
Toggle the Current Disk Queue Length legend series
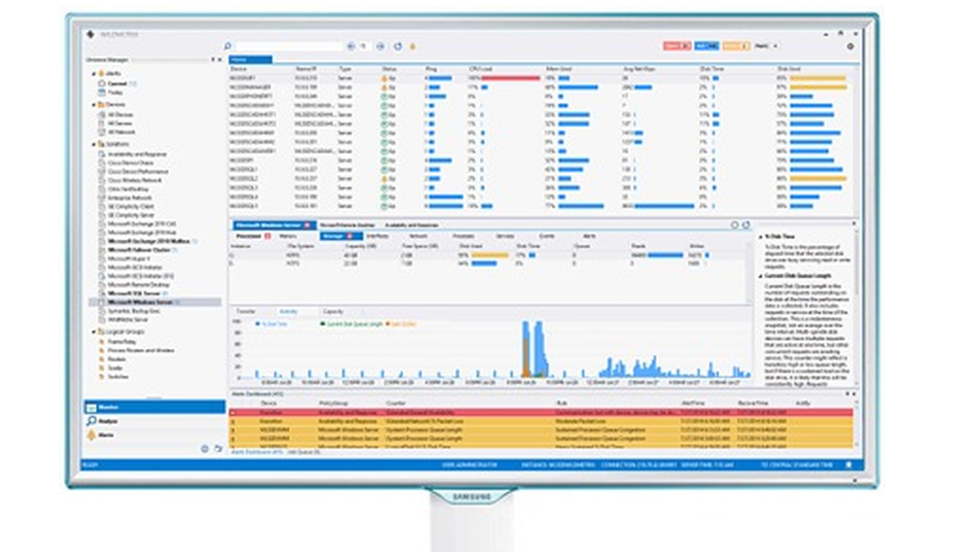point(351,324)
